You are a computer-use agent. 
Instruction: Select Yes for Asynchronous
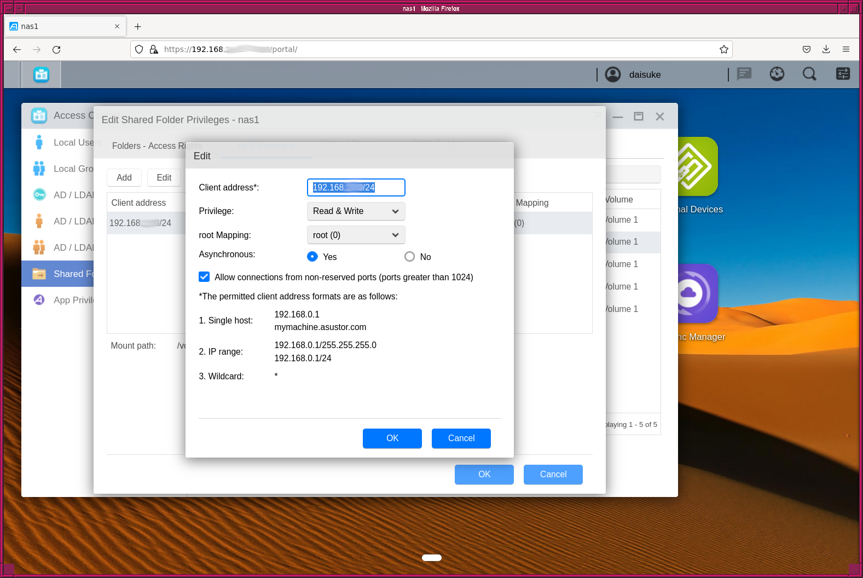pos(312,257)
